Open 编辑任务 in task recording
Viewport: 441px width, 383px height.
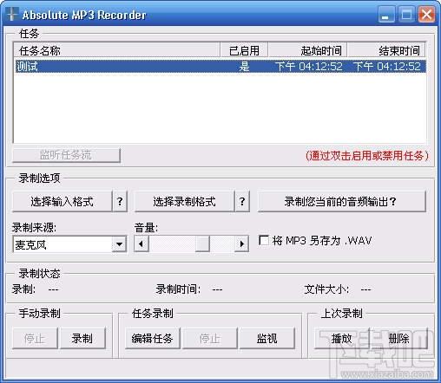(152, 338)
